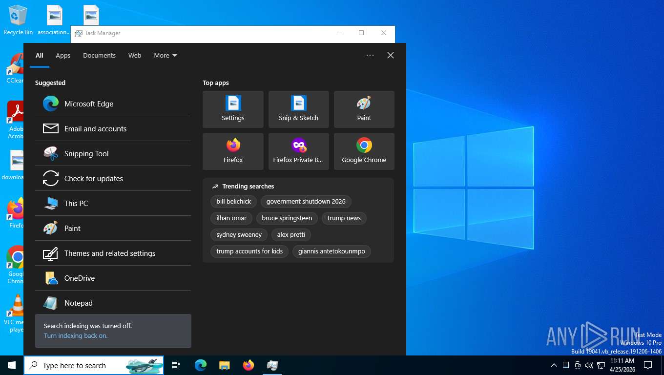Open This PC from Suggested list
The width and height of the screenshot is (664, 375).
(113, 203)
